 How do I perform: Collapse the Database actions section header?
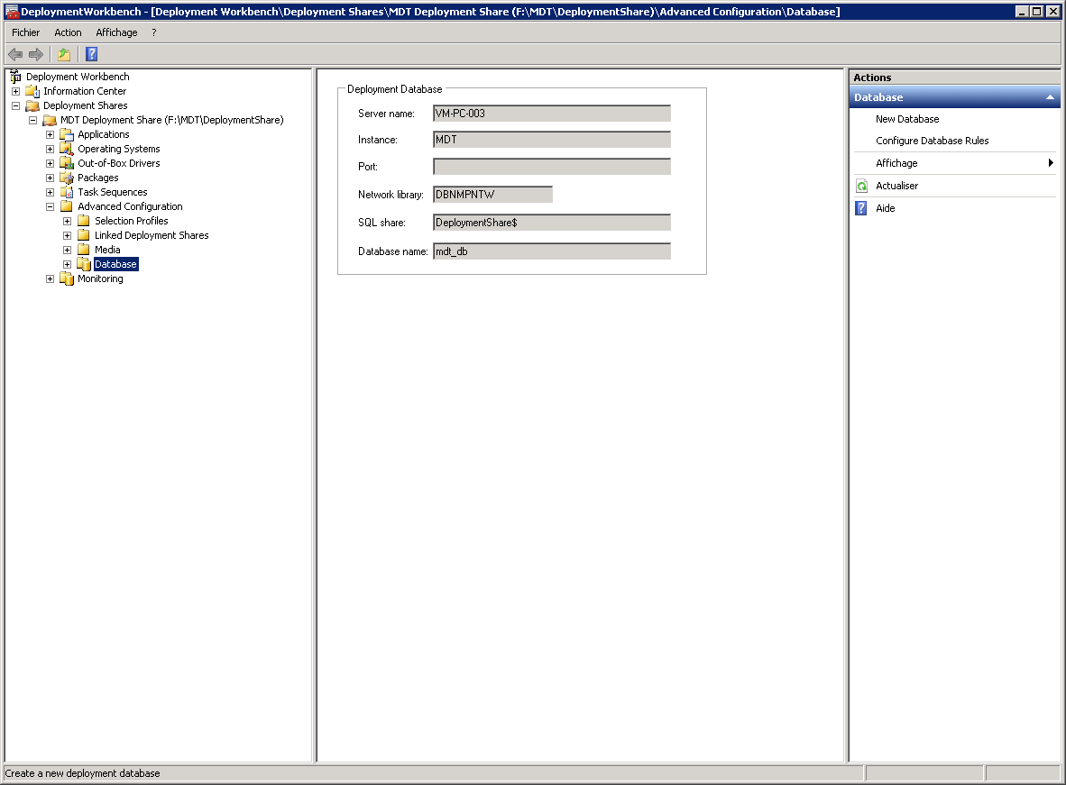tap(1050, 97)
